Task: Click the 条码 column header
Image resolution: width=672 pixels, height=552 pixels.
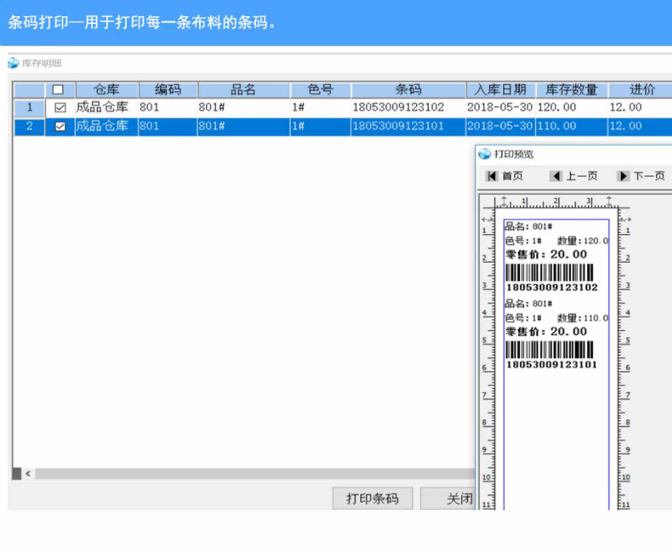Action: [408, 90]
